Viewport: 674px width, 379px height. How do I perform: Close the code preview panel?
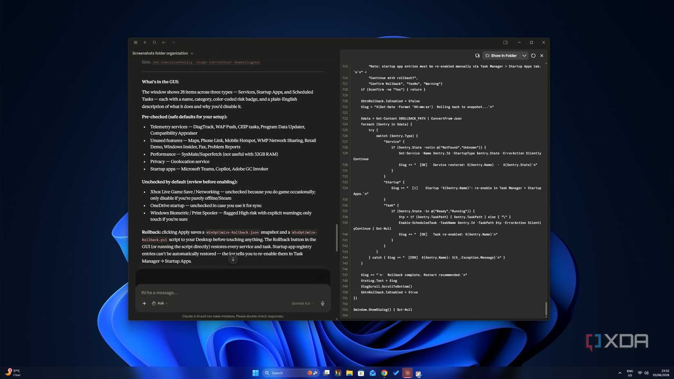pyautogui.click(x=542, y=56)
